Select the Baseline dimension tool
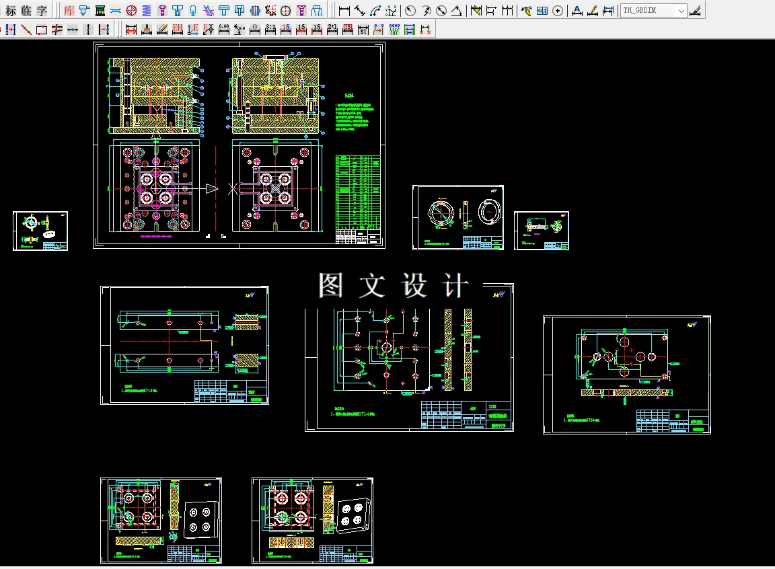The image size is (775, 569). (491, 10)
